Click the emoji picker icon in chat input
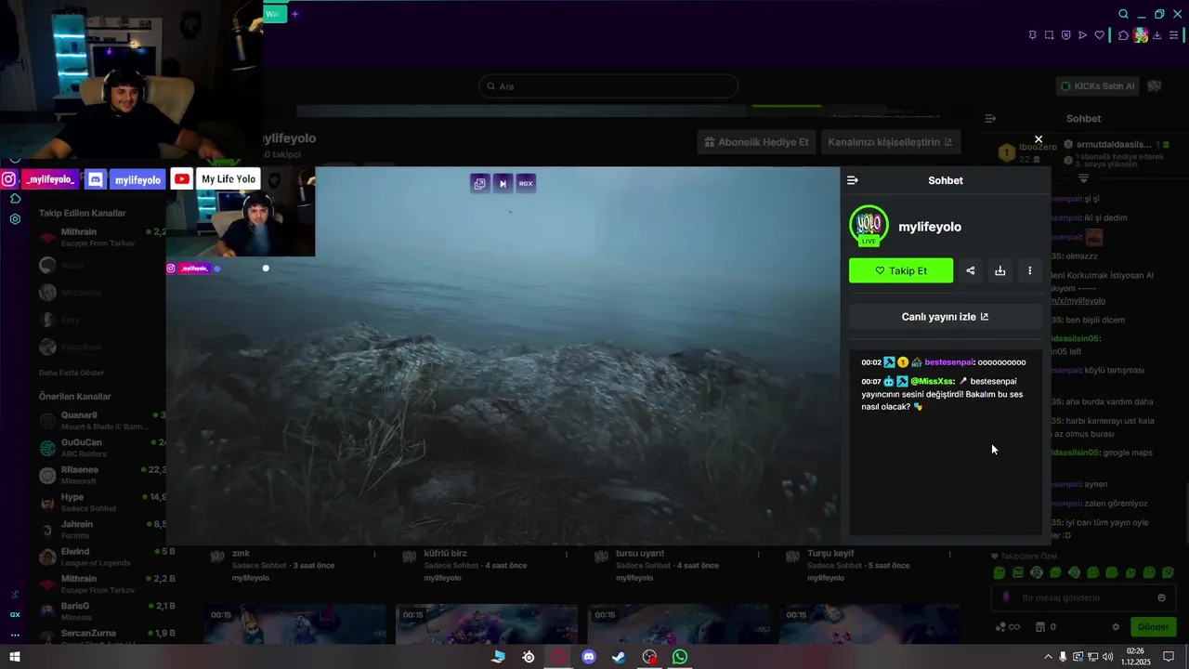Viewport: 1189px width, 669px height. point(1161,597)
